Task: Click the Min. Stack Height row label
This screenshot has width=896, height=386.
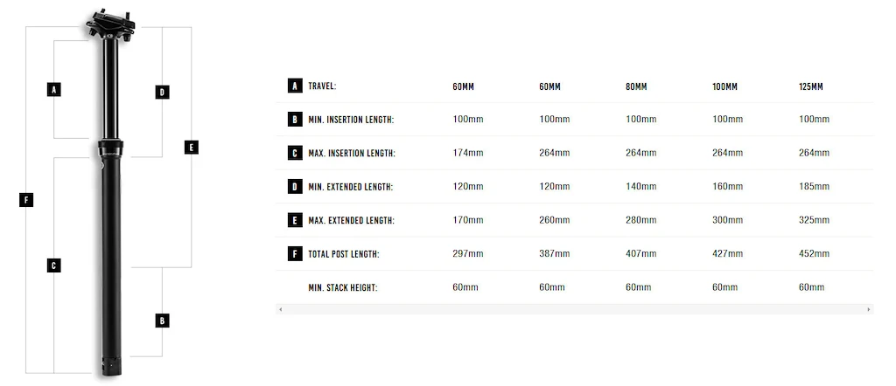Action: click(343, 287)
